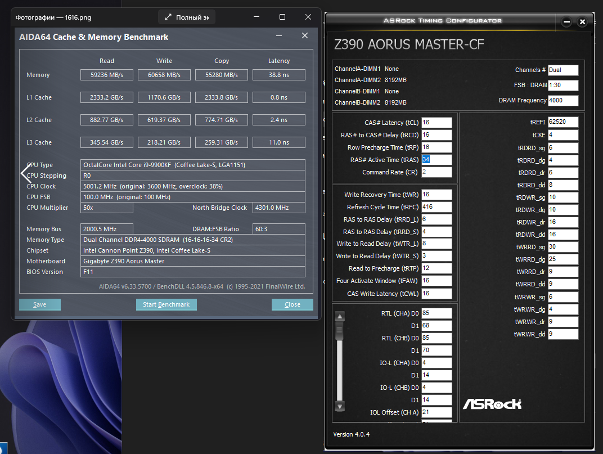Image resolution: width=603 pixels, height=454 pixels.
Task: Click the BIOS Version F11 field
Action: click(193, 272)
